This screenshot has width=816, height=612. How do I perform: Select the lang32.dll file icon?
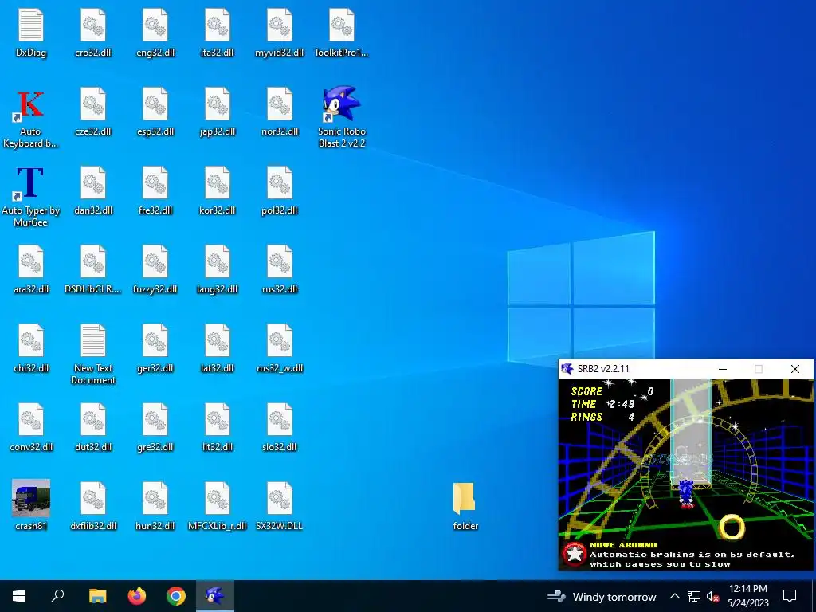(x=218, y=261)
